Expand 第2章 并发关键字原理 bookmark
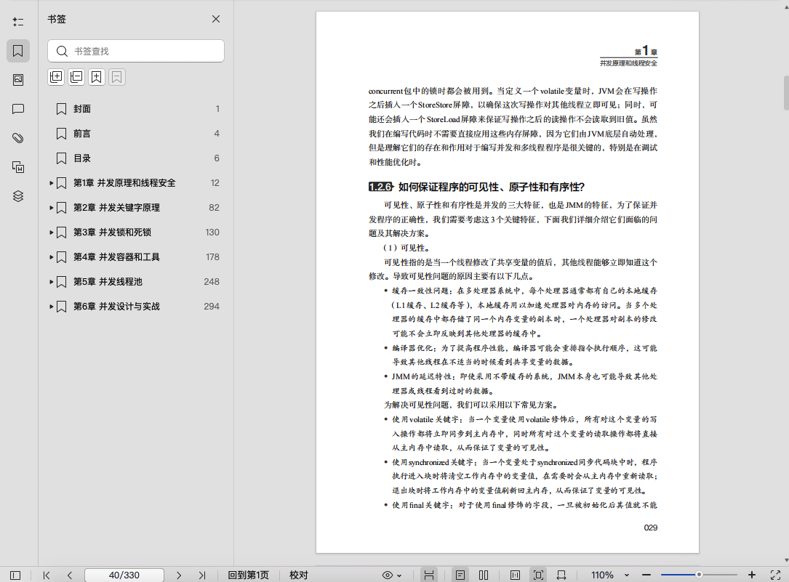This screenshot has height=582, width=789. pos(52,208)
